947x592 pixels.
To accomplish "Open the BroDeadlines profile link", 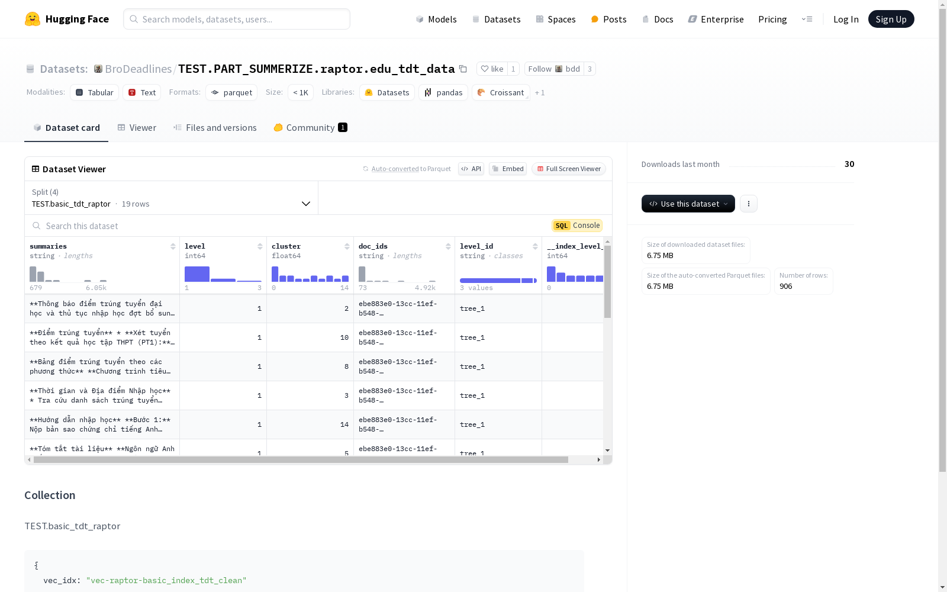I will pos(138,69).
